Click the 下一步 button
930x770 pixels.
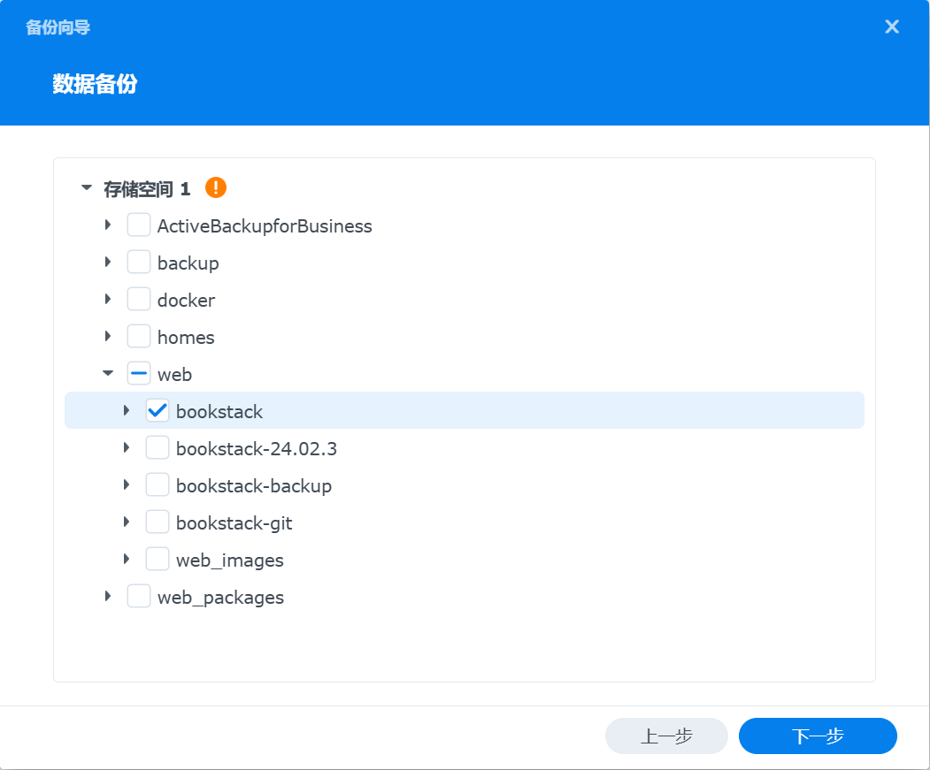pos(817,736)
